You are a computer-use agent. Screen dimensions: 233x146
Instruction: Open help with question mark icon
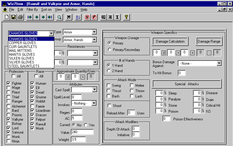[126, 17]
